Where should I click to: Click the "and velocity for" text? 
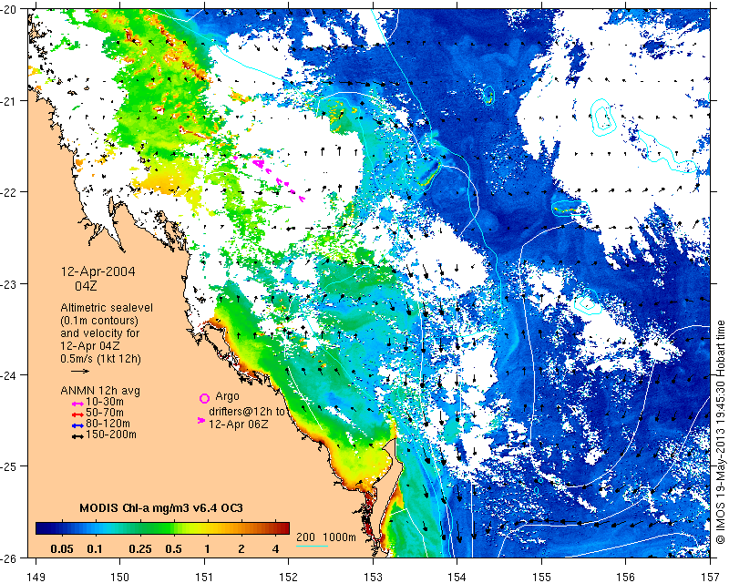(x=100, y=333)
